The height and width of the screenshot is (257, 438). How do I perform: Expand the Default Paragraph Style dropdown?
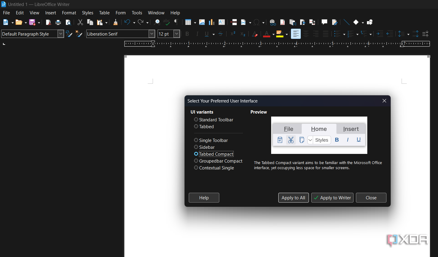tap(61, 34)
